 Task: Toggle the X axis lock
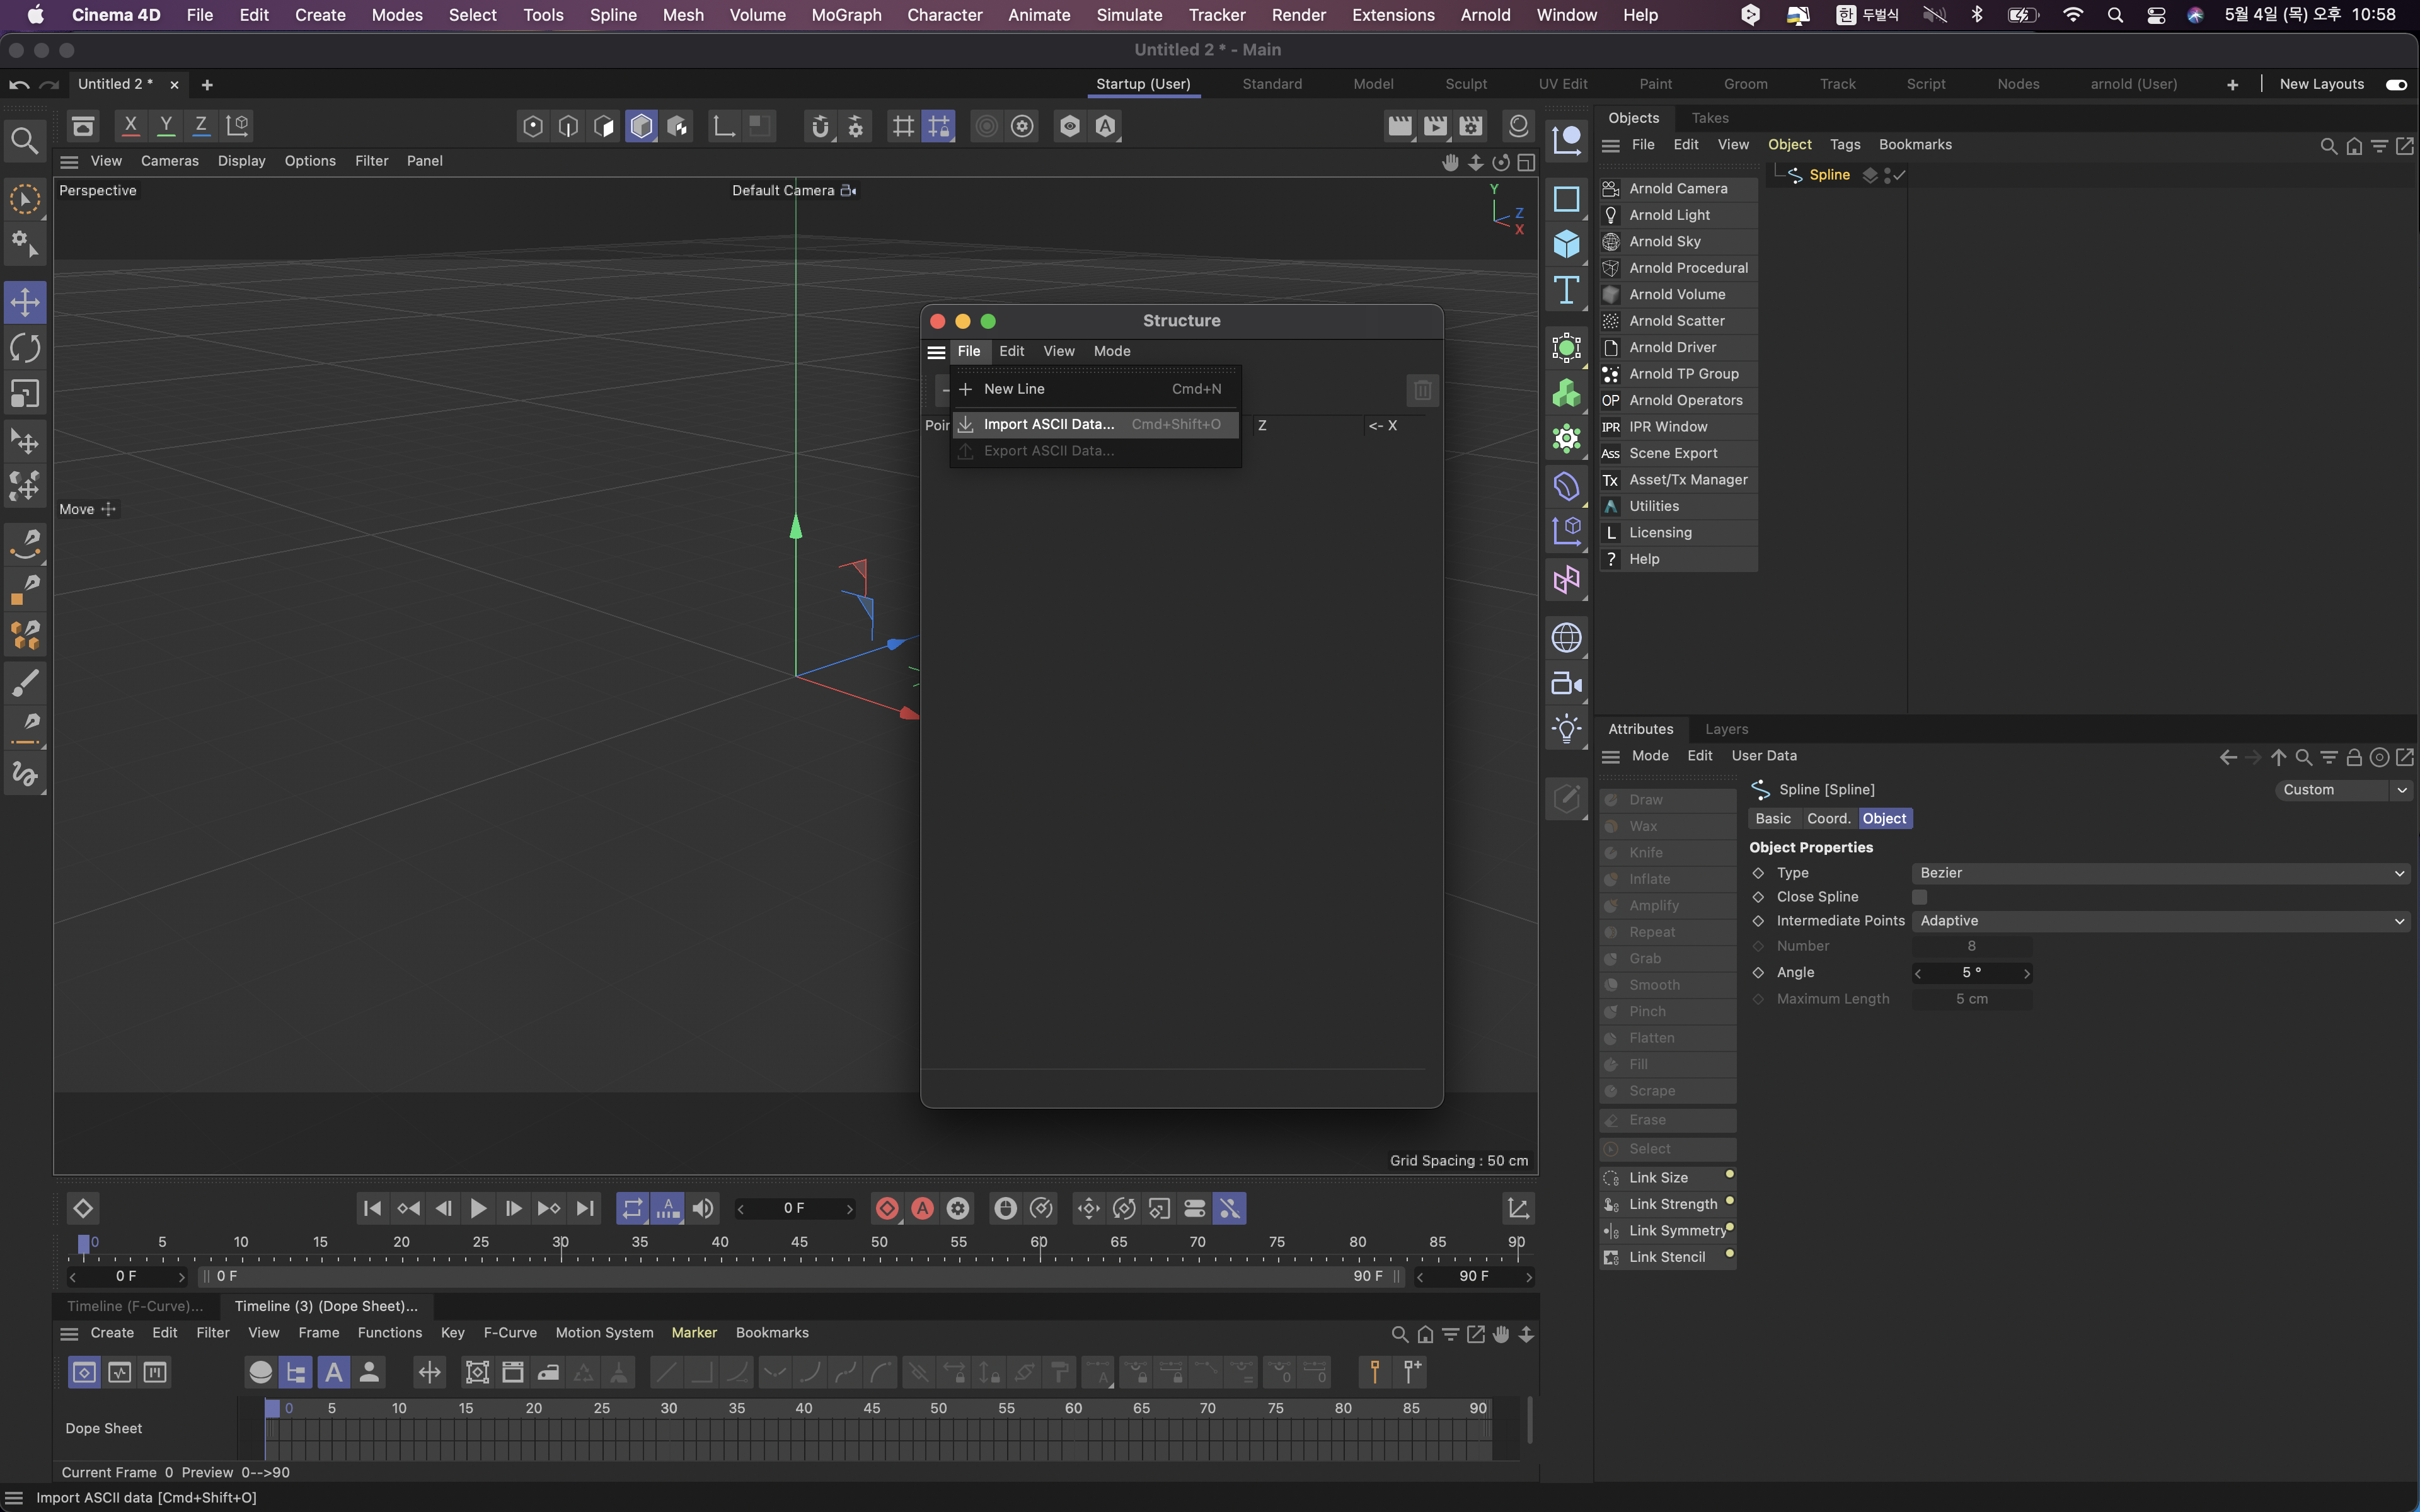(130, 126)
